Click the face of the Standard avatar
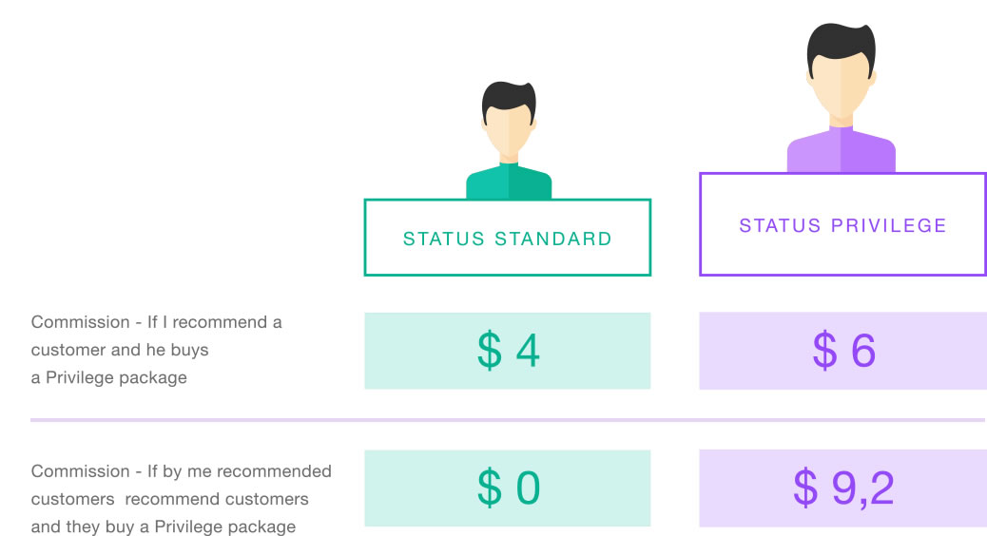The image size is (987, 536). (509, 128)
